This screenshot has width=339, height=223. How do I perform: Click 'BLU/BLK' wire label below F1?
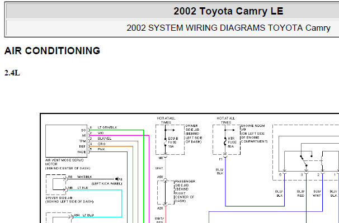point(220,172)
